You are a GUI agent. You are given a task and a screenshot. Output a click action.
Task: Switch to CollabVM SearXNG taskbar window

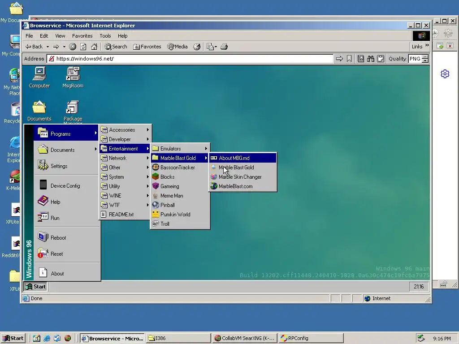244,338
